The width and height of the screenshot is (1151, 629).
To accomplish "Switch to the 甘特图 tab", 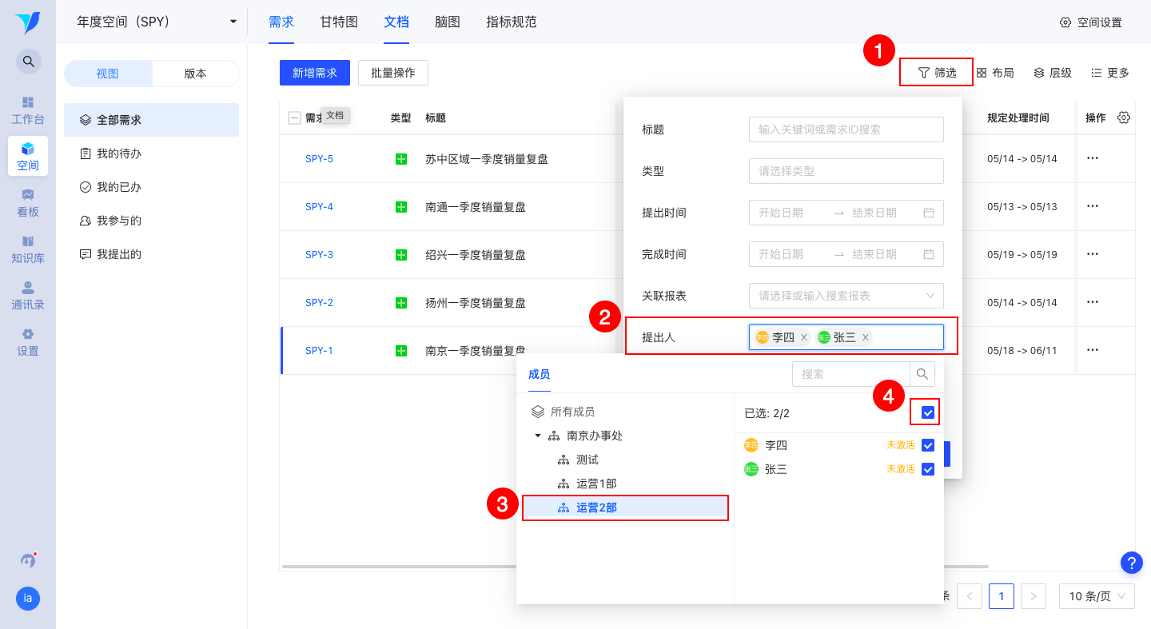I will (x=339, y=22).
